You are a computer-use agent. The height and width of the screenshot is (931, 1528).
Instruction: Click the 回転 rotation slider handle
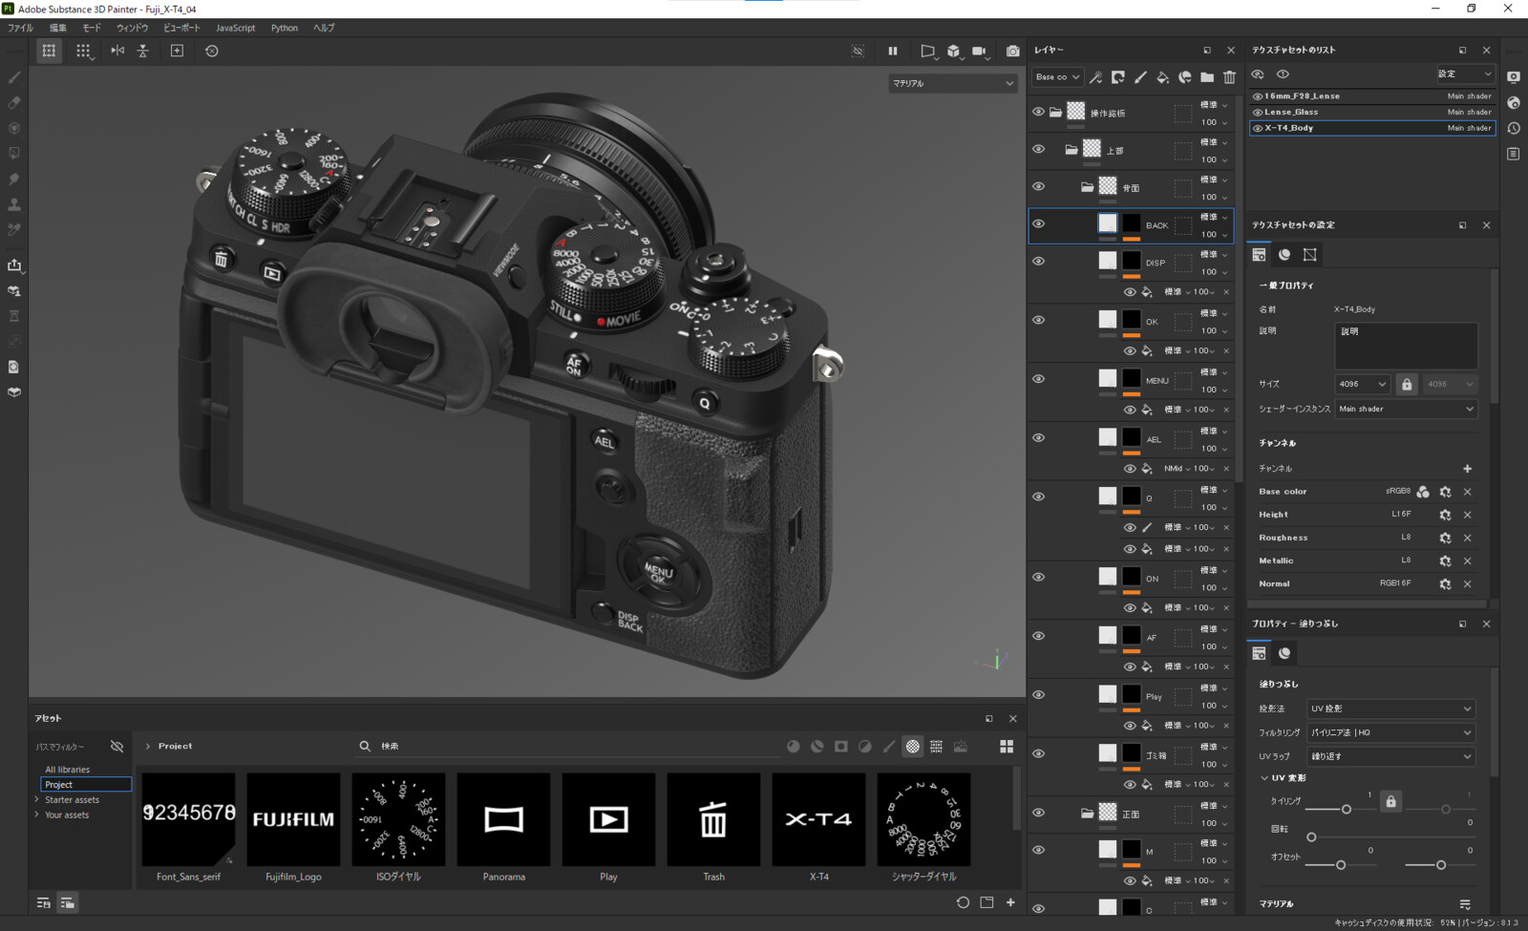tap(1311, 837)
